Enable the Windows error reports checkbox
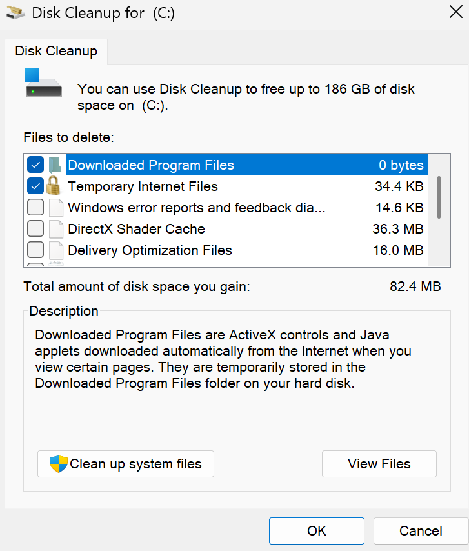Image resolution: width=469 pixels, height=551 pixels. pyautogui.click(x=35, y=208)
